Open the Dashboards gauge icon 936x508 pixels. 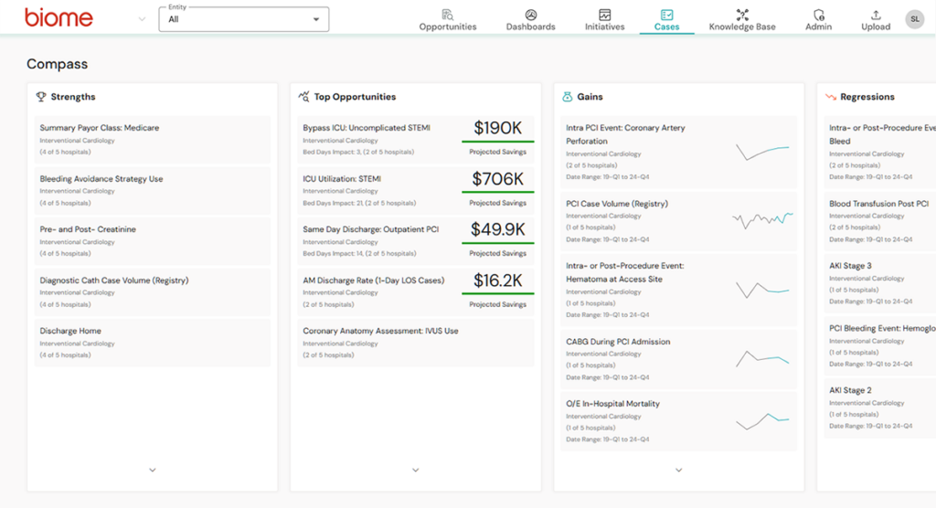click(531, 15)
